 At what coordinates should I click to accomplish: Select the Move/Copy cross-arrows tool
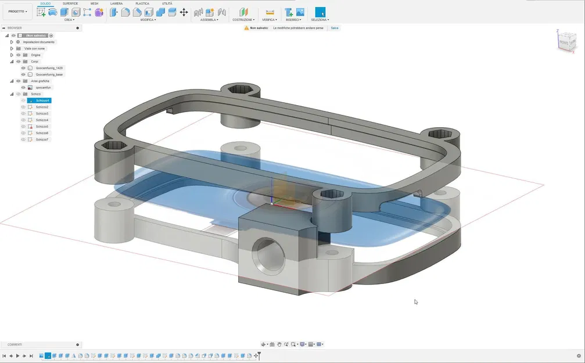pyautogui.click(x=184, y=12)
